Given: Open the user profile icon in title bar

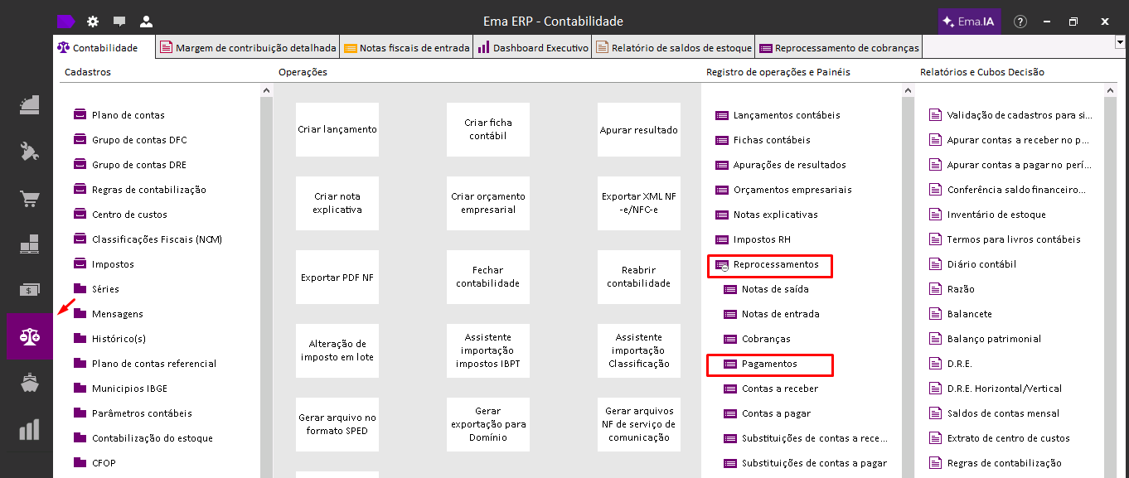Looking at the screenshot, I should click(146, 22).
